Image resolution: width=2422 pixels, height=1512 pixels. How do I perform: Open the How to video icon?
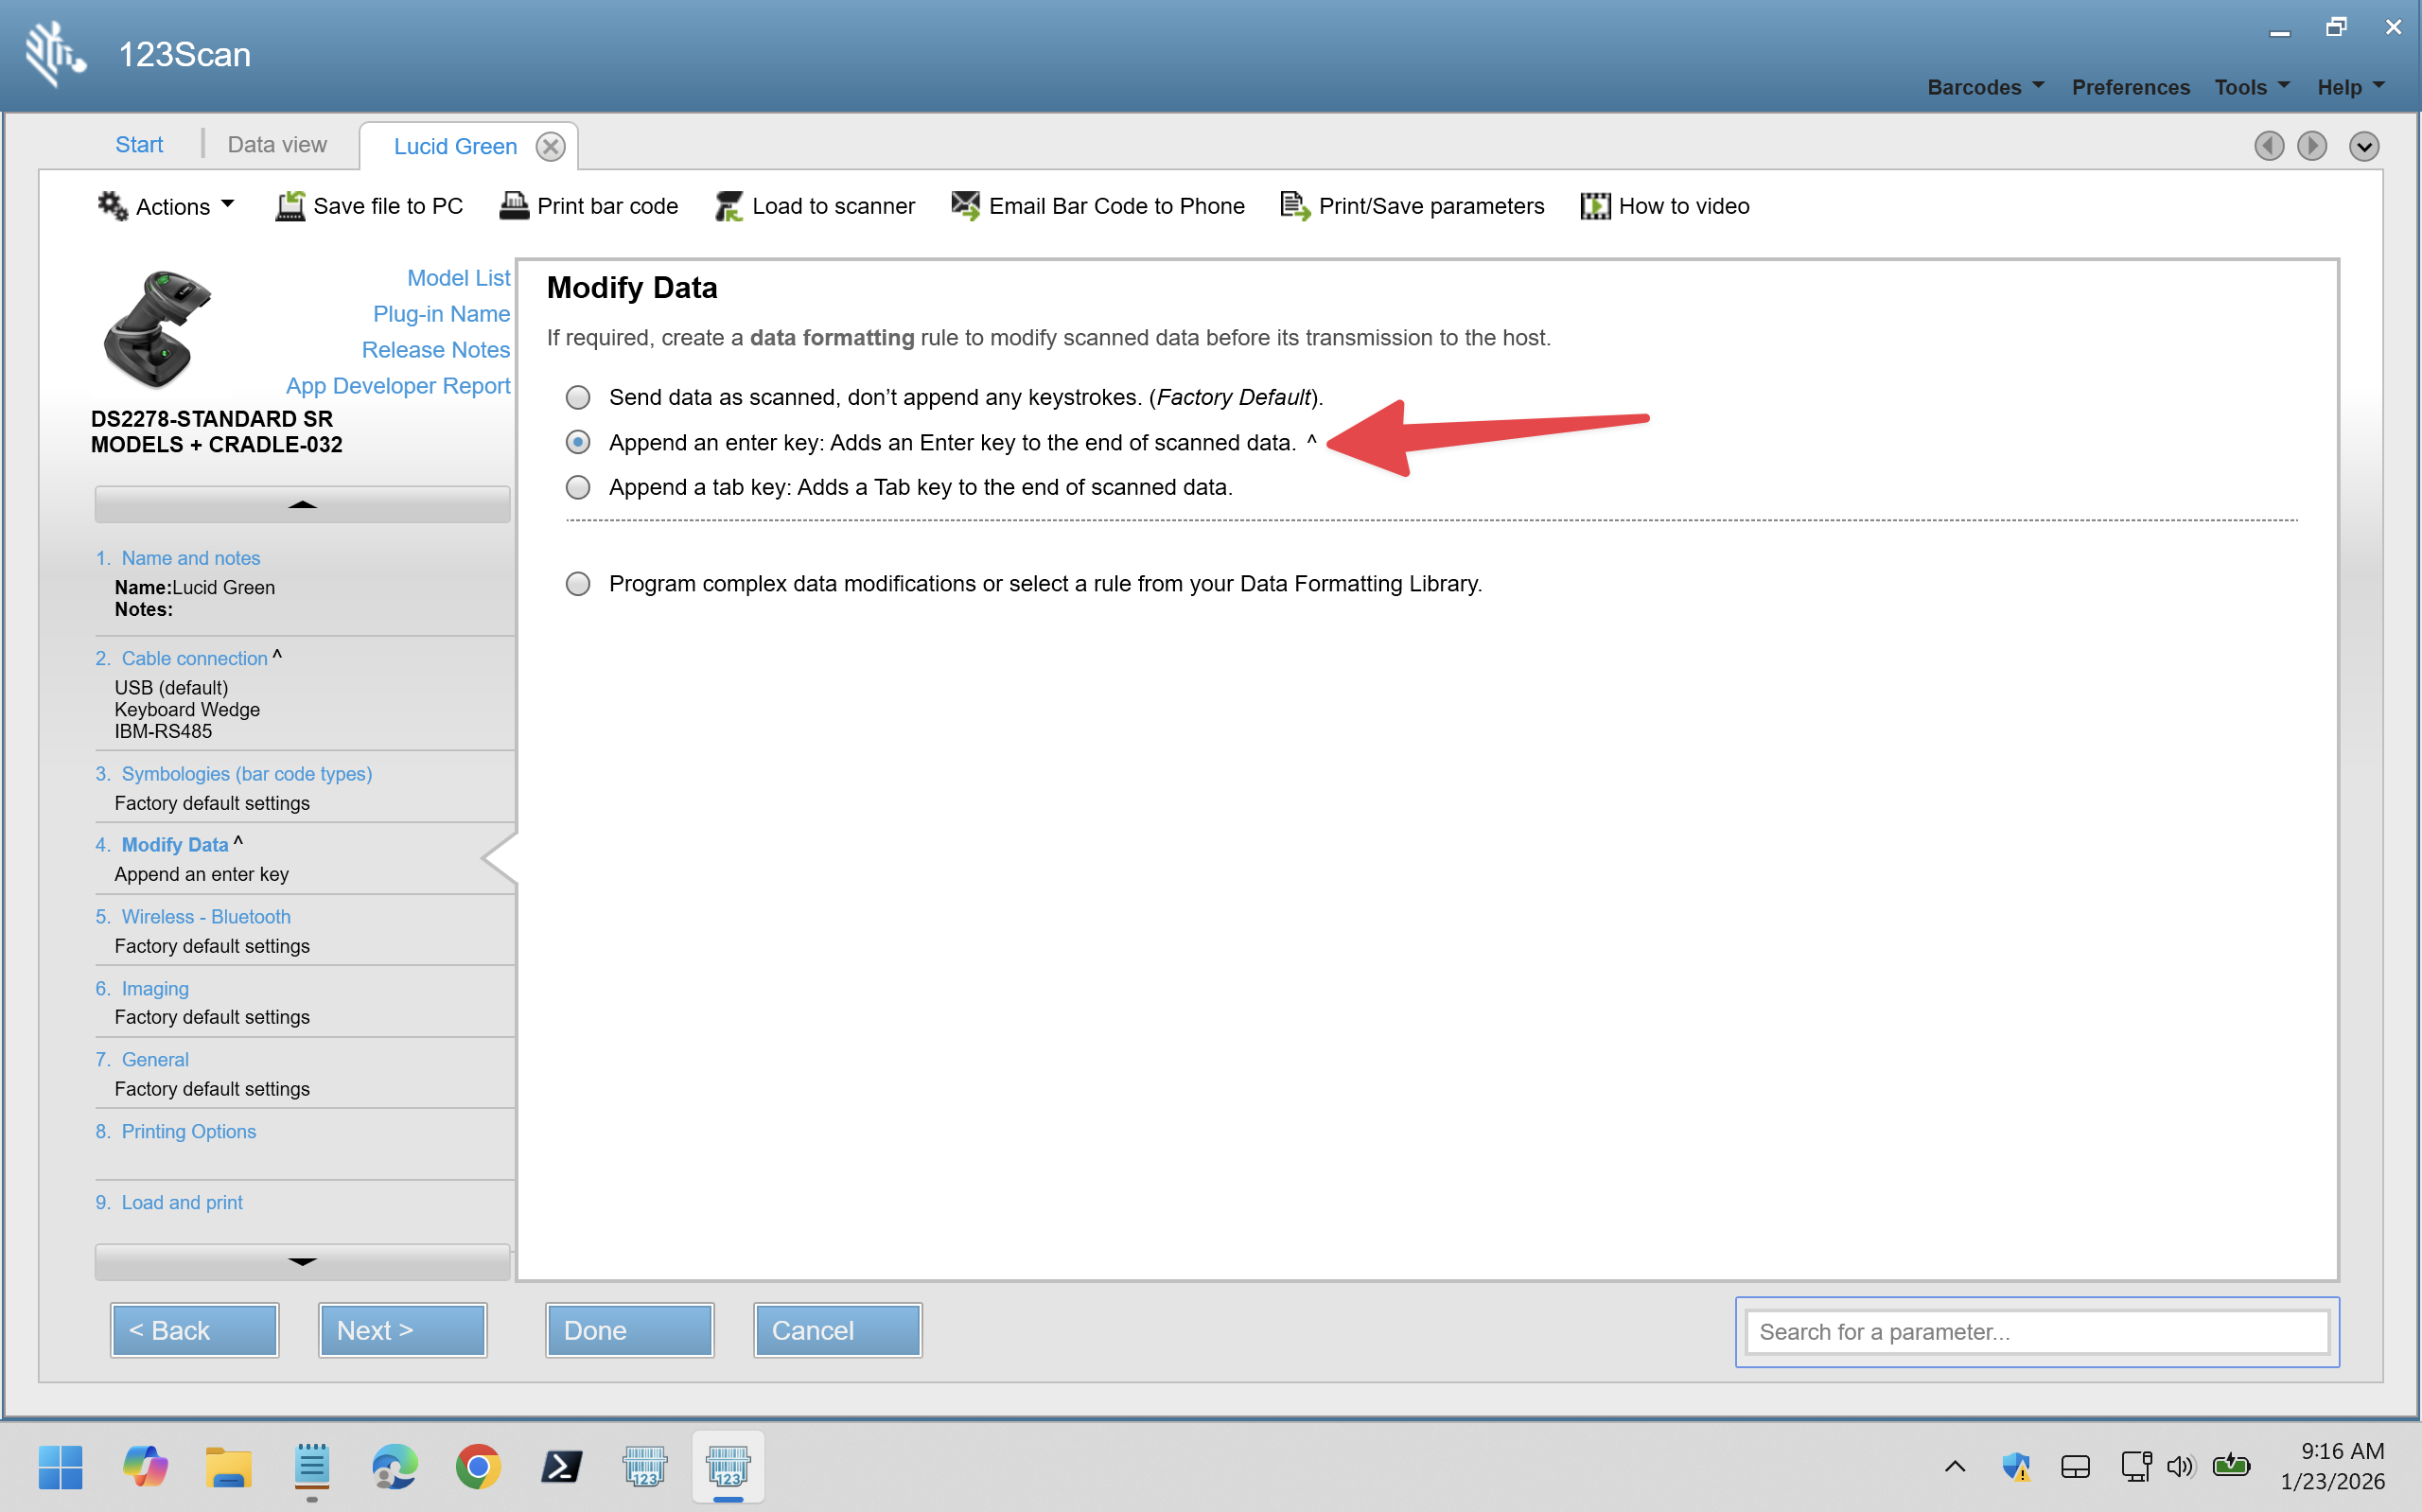1594,206
